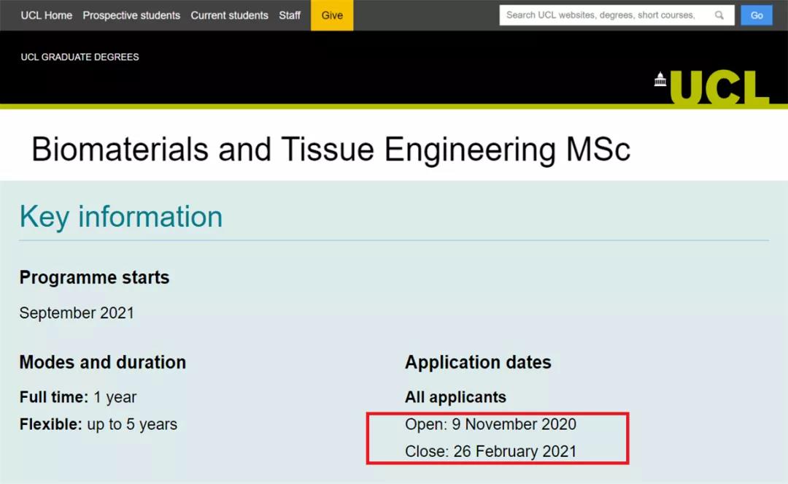The image size is (788, 484).
Task: Open the Current students page
Action: tap(229, 15)
